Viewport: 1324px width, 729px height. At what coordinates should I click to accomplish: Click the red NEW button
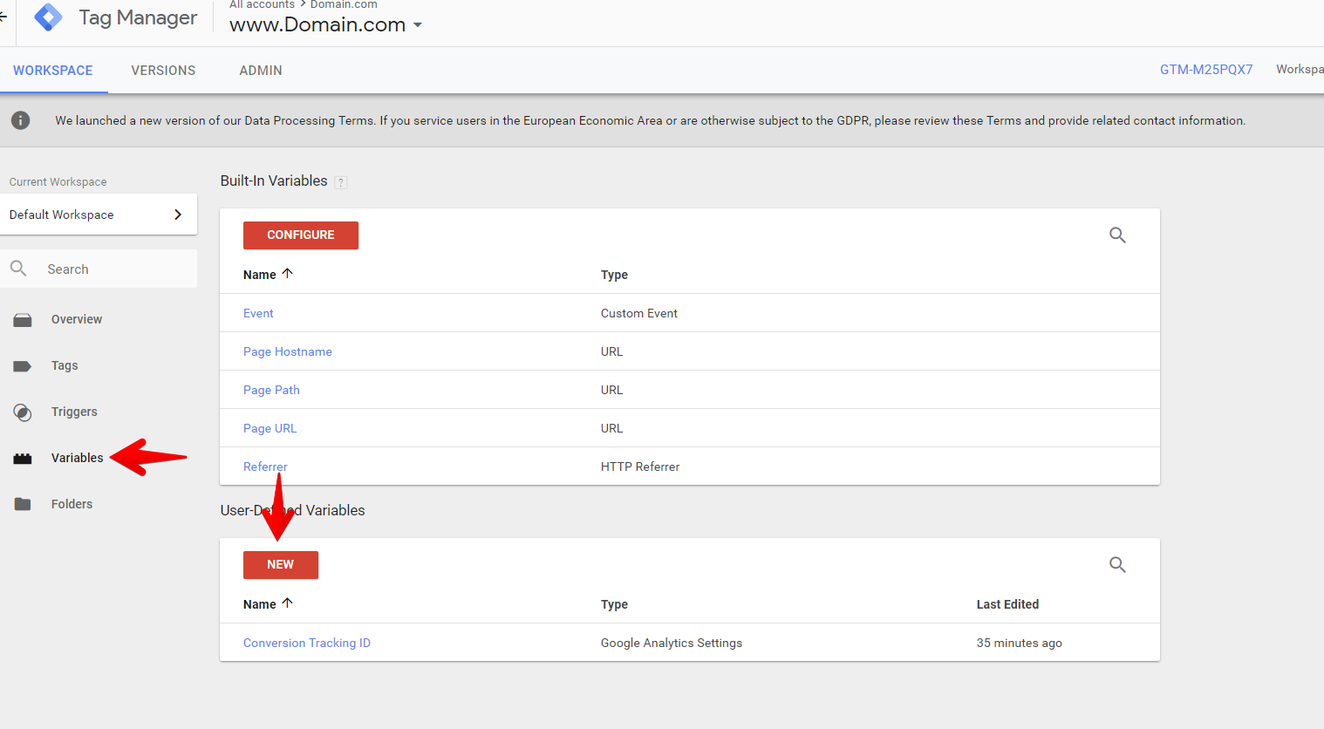(x=281, y=565)
